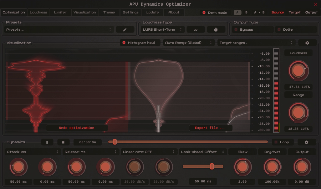
Task: Click the Range knob
Action: point(298,113)
